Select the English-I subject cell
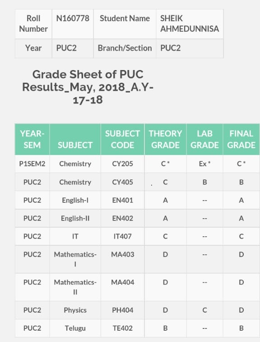 click(75, 200)
